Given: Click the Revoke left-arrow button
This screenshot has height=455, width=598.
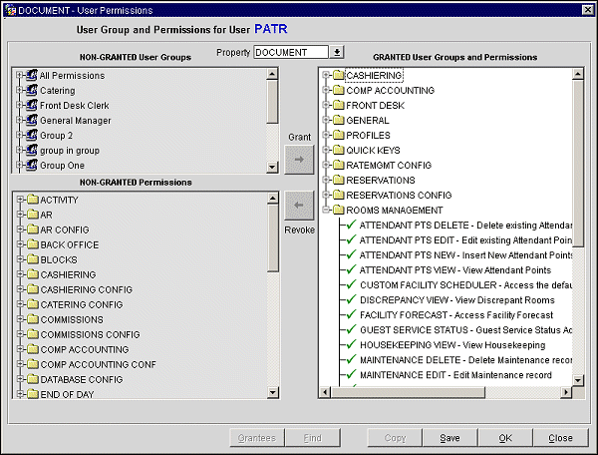Looking at the screenshot, I should [299, 208].
